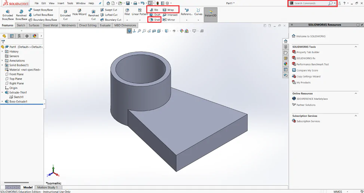Viewport: 364px width, 193px height.
Task: Click Section View icon in view toolbar
Action: [x=154, y=31]
